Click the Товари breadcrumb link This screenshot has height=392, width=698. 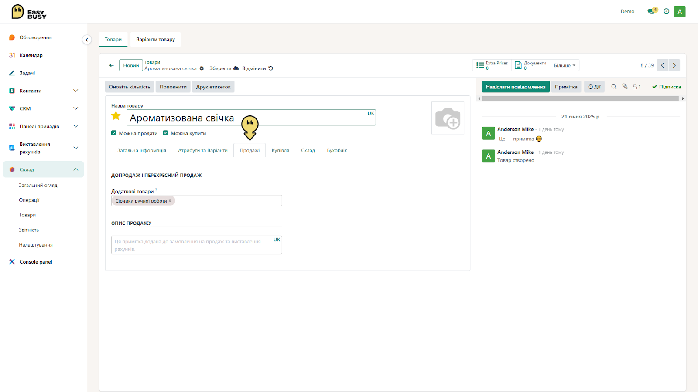152,62
